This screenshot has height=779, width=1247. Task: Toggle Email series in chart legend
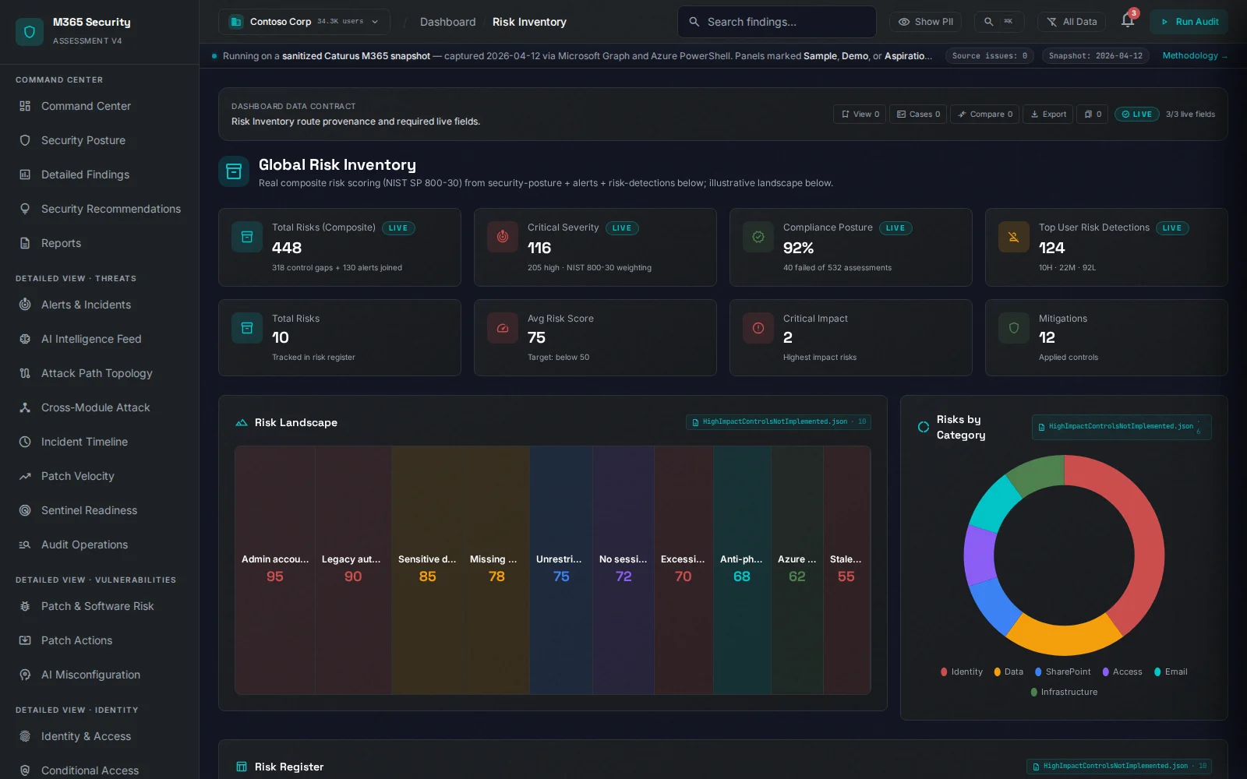1171,671
